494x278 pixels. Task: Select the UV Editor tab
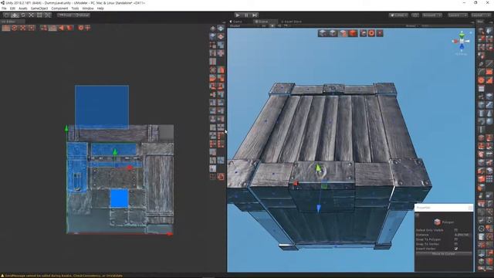[x=12, y=22]
